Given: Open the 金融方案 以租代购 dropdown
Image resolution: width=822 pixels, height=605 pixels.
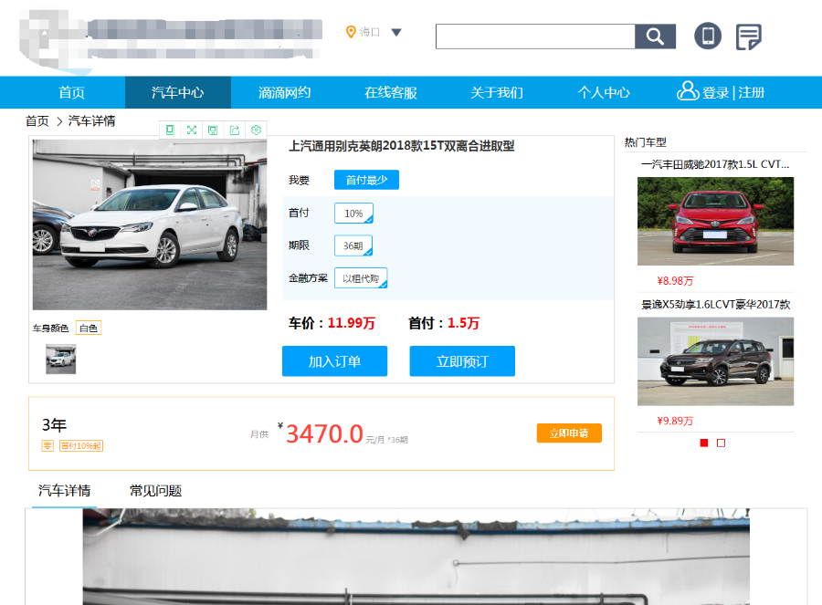Looking at the screenshot, I should point(361,278).
